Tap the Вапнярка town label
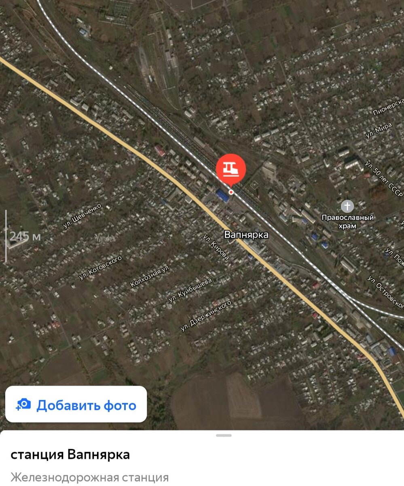Screen dimensions: 404x486 [x=246, y=235]
